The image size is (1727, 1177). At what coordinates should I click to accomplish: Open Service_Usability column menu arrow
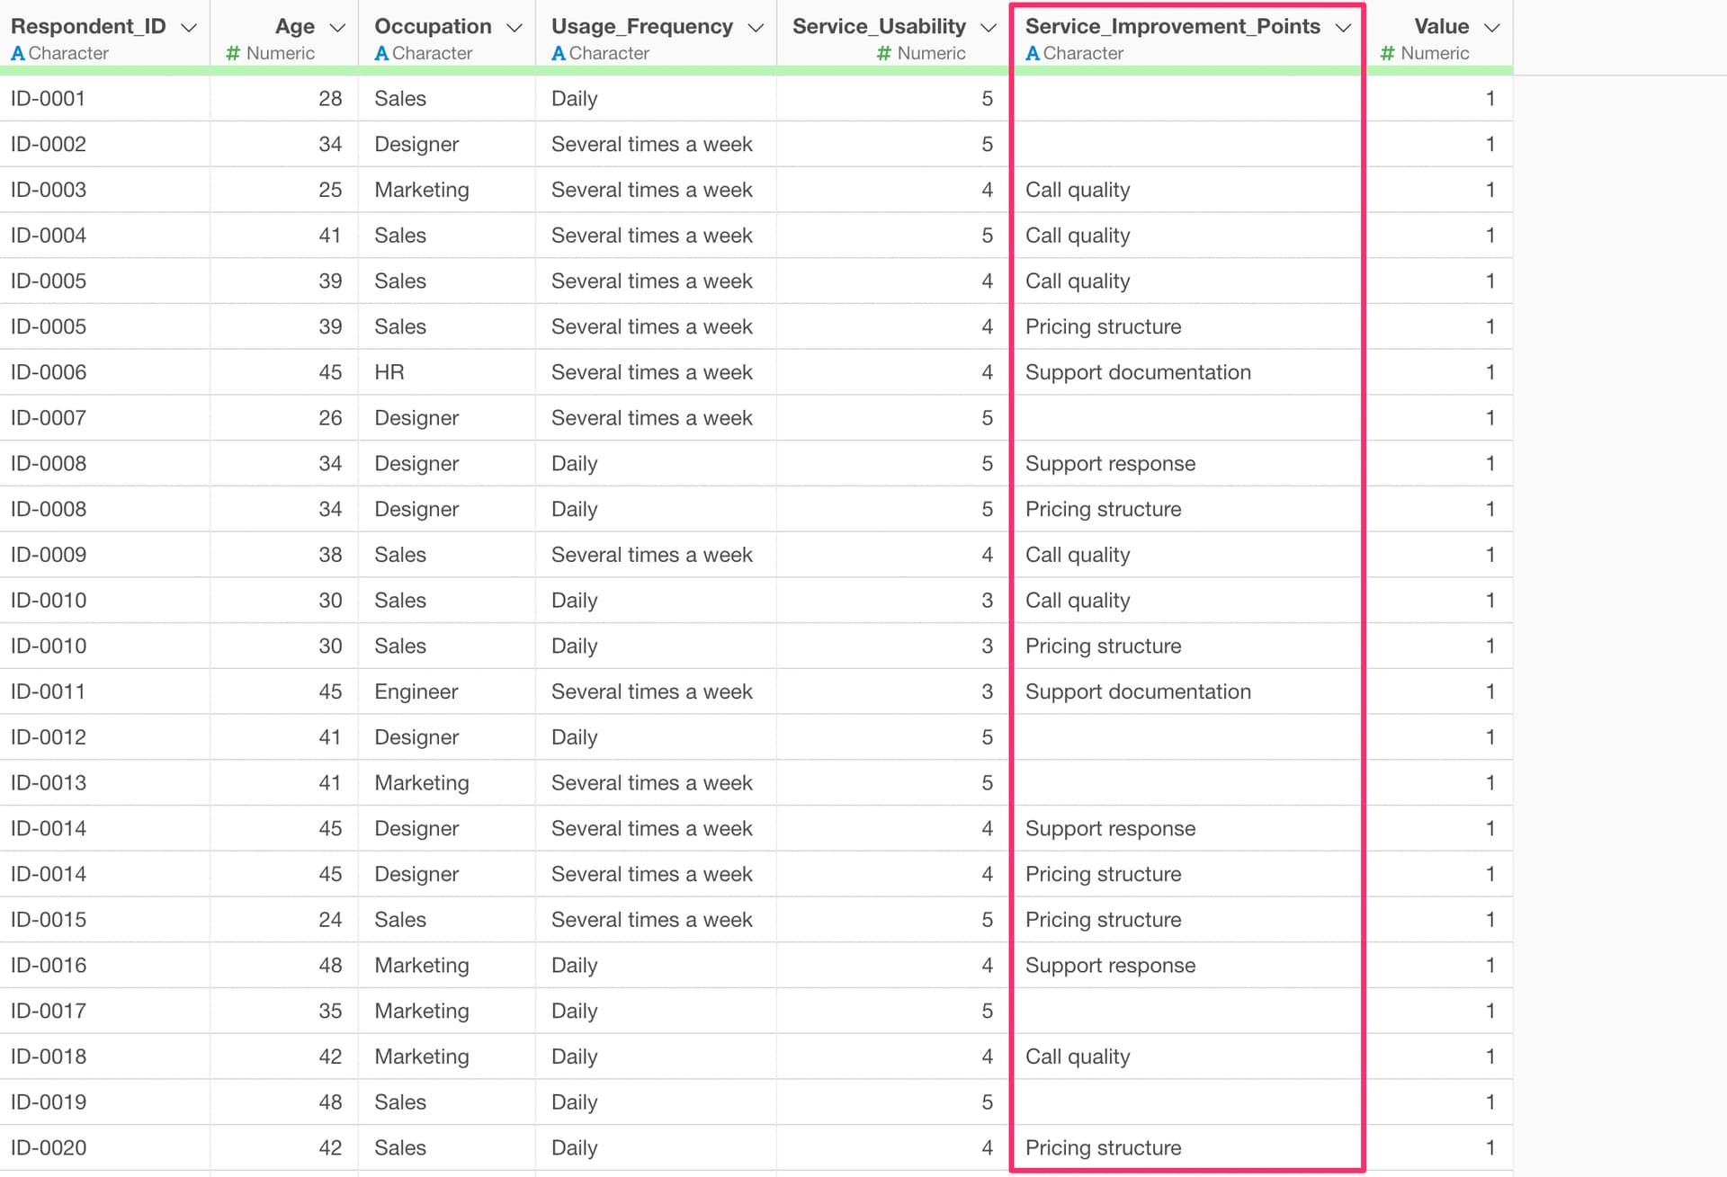click(989, 28)
